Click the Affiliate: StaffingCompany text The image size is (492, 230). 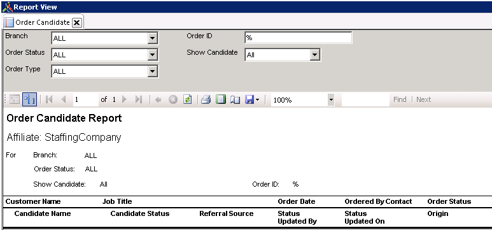(64, 138)
